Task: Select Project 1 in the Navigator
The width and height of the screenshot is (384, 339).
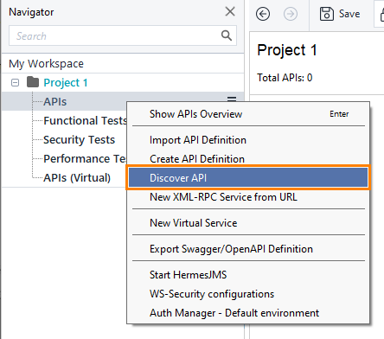Action: point(66,83)
